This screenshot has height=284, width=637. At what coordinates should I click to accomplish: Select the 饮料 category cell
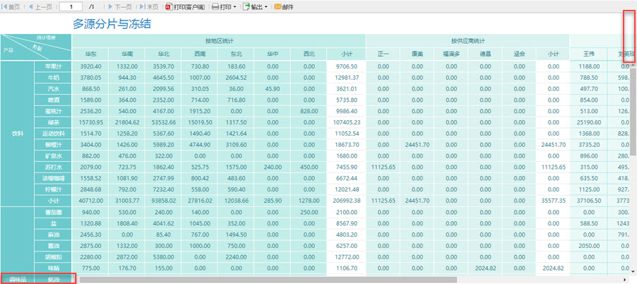[x=18, y=133]
